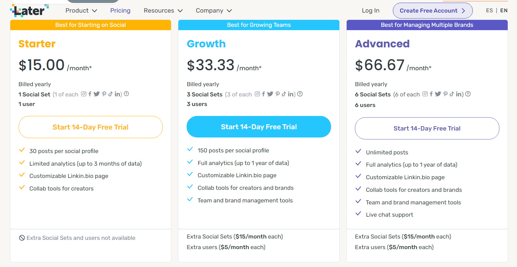Expand the Resources menu

pyautogui.click(x=163, y=10)
